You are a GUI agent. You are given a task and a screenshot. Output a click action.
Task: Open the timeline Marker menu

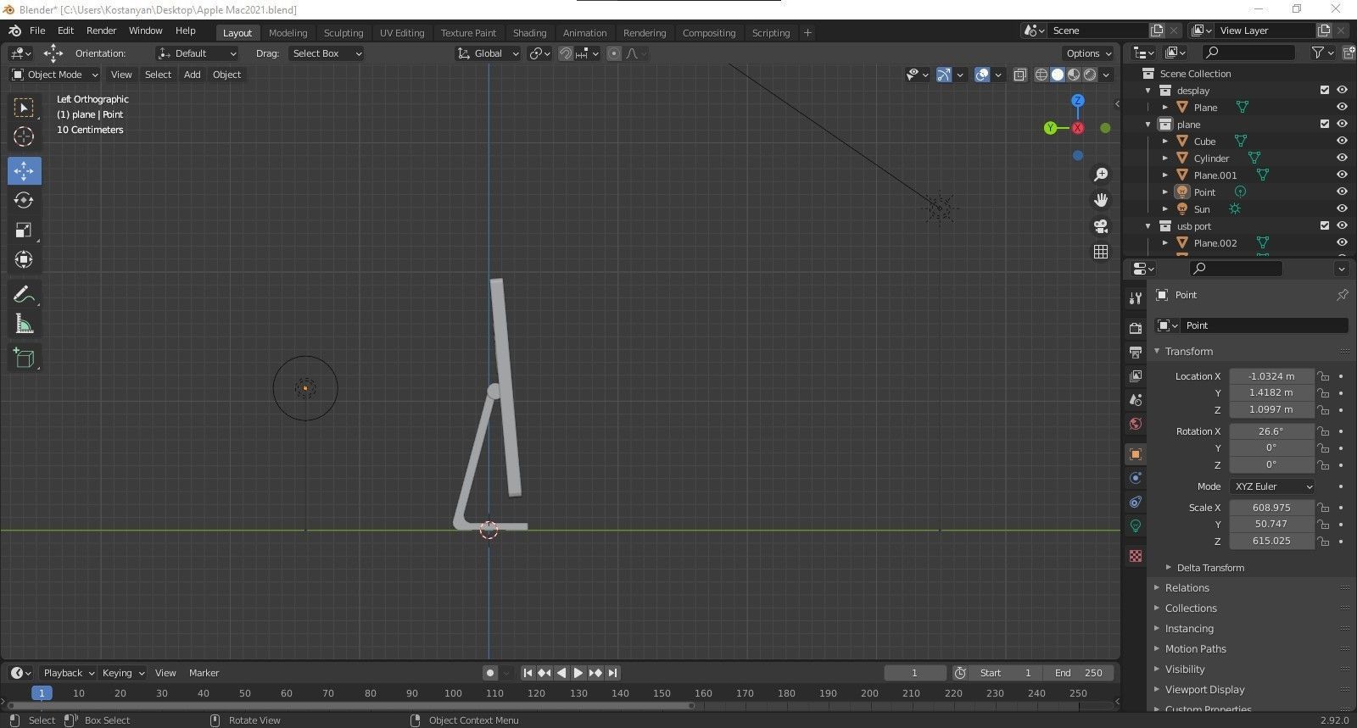[x=204, y=673]
